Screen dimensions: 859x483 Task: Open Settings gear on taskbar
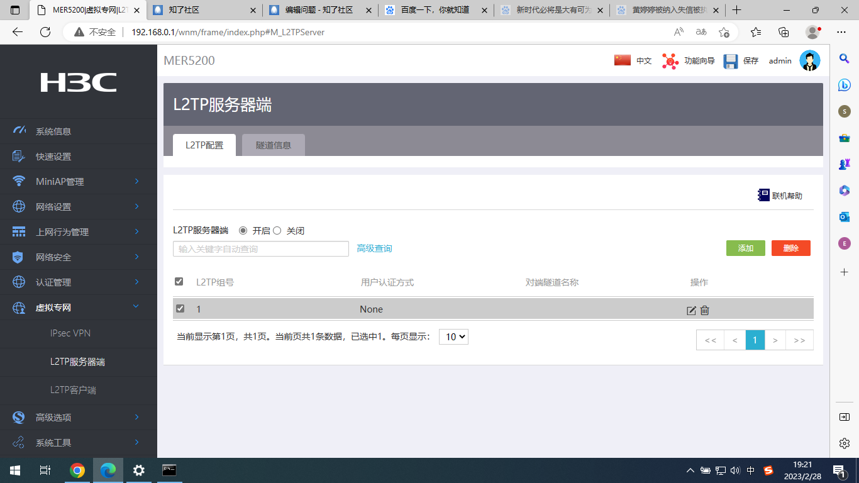(x=139, y=470)
